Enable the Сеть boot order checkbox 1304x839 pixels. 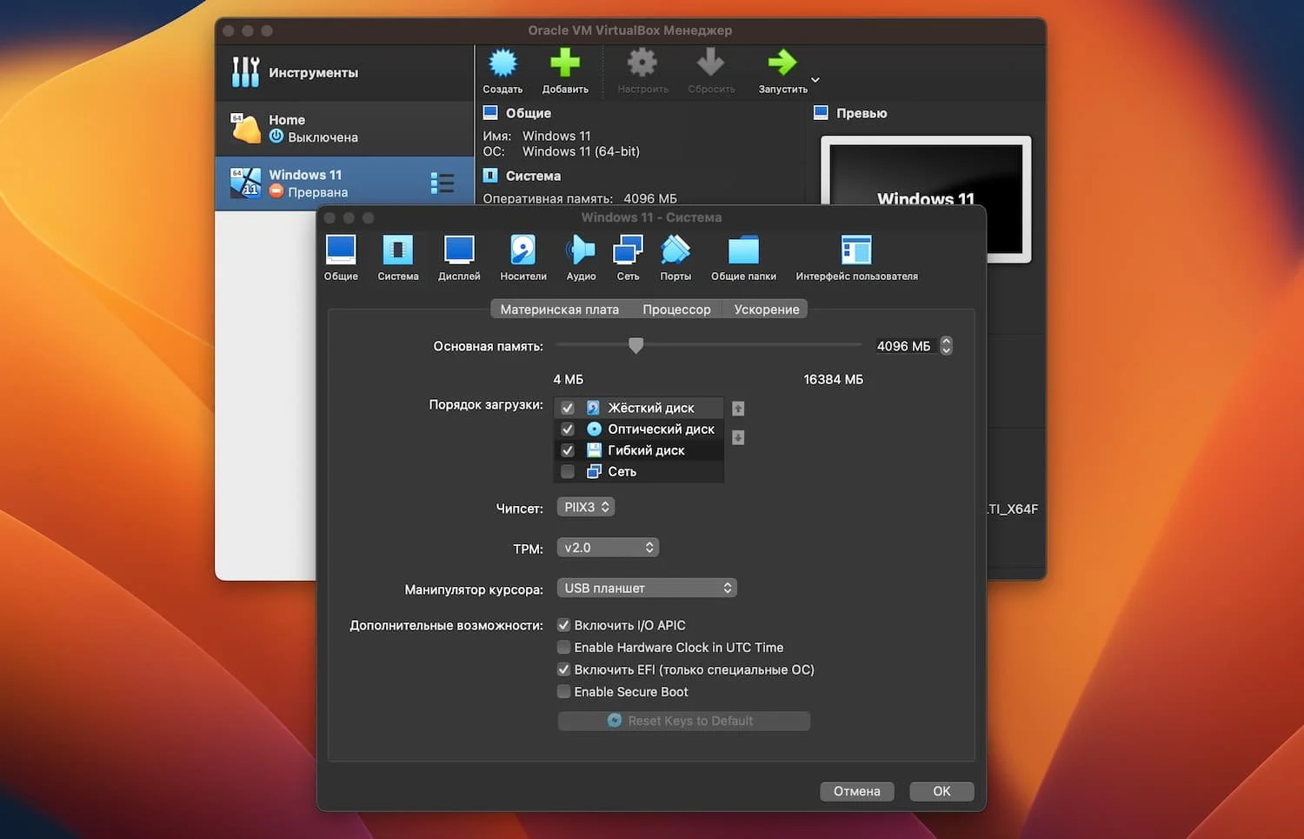coord(568,471)
